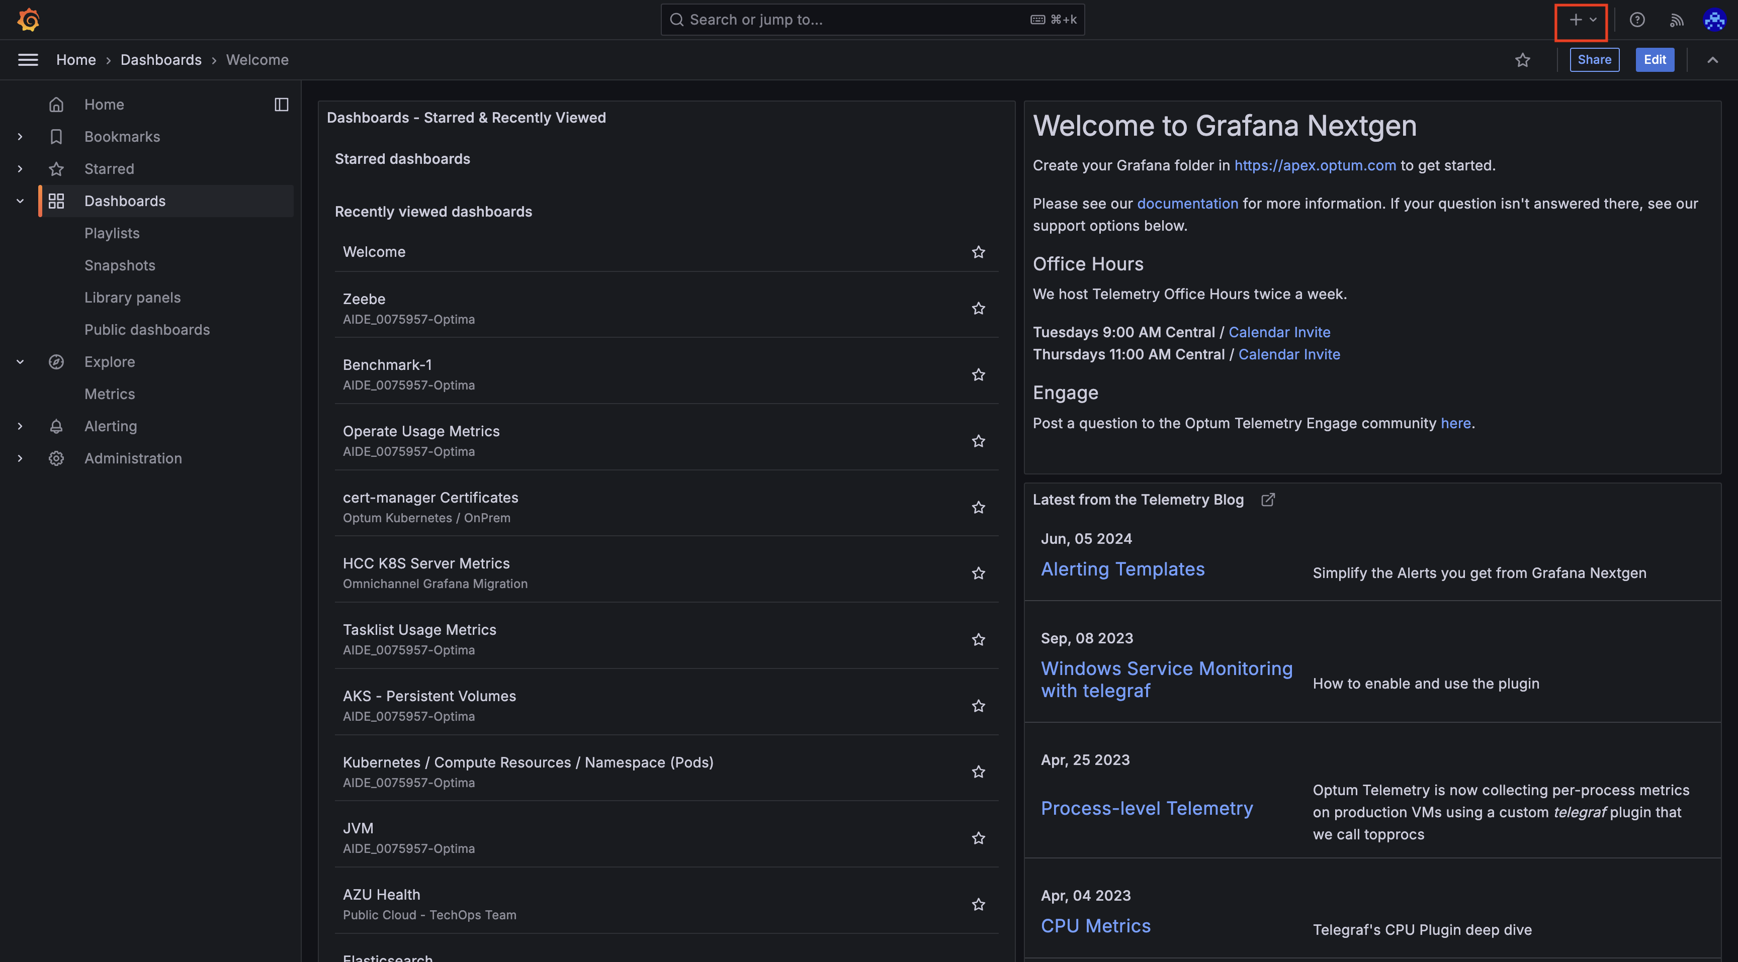Collapse the Explore section chevron

click(x=20, y=362)
